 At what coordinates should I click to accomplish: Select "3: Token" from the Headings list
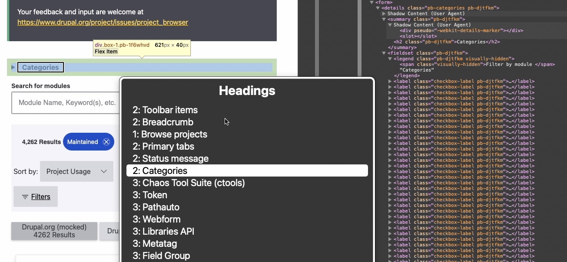pos(149,195)
